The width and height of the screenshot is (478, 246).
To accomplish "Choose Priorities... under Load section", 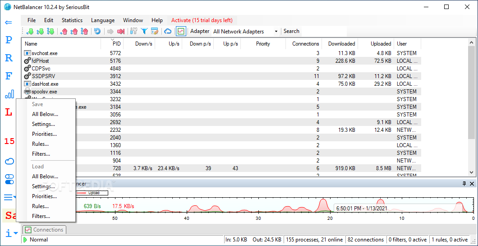I will pos(46,196).
